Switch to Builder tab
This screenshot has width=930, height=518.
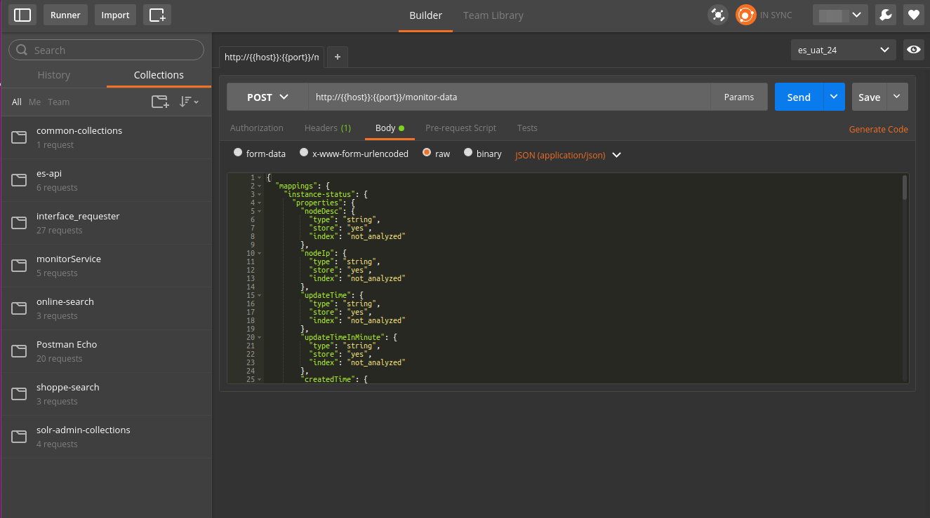[426, 15]
